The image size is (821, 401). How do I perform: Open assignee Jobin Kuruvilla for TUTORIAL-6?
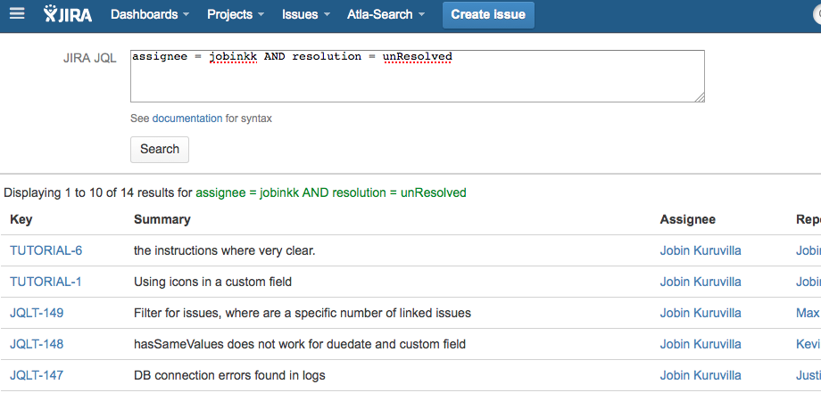[701, 250]
